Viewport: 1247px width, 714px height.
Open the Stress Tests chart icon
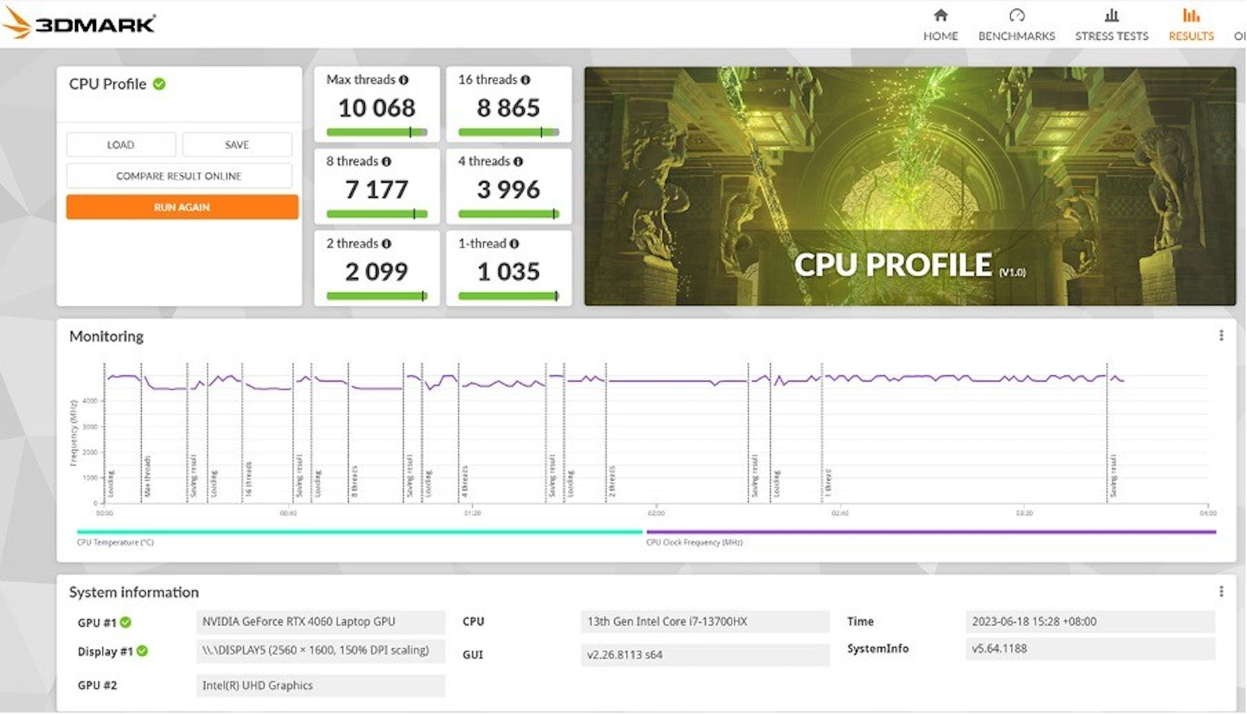pos(1112,15)
